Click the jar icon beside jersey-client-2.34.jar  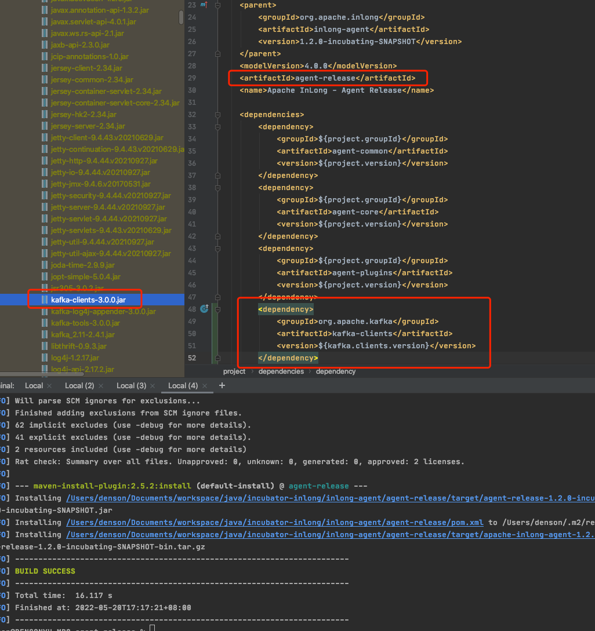pos(45,68)
